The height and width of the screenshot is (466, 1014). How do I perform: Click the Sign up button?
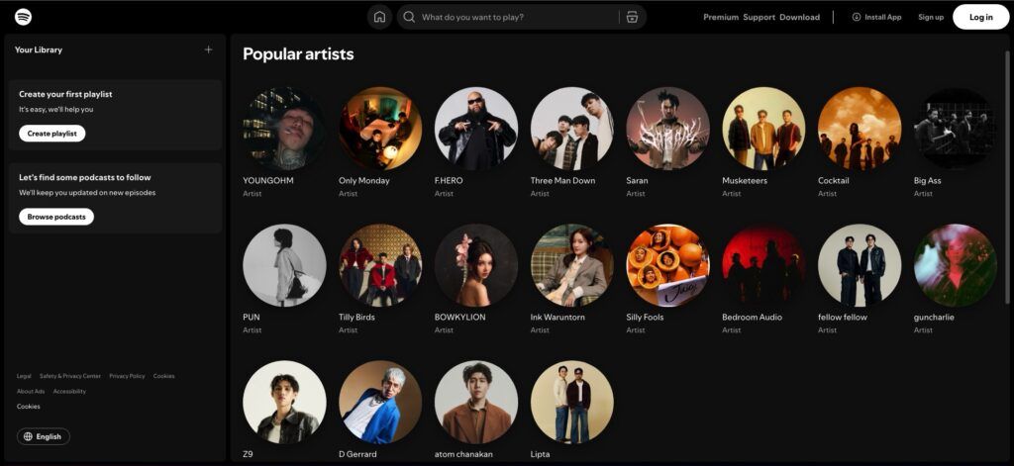click(x=931, y=17)
